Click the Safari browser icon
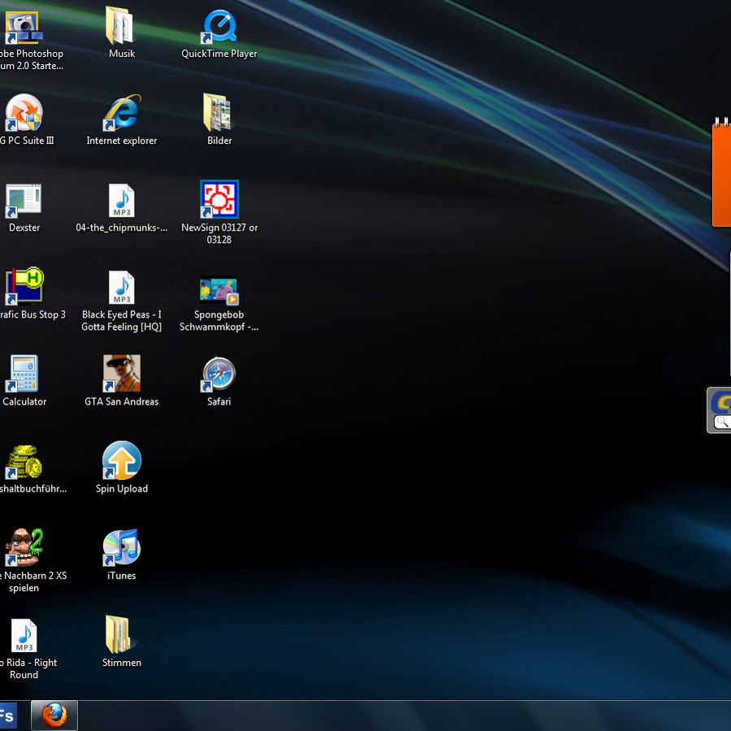This screenshot has height=731, width=731. point(218,374)
